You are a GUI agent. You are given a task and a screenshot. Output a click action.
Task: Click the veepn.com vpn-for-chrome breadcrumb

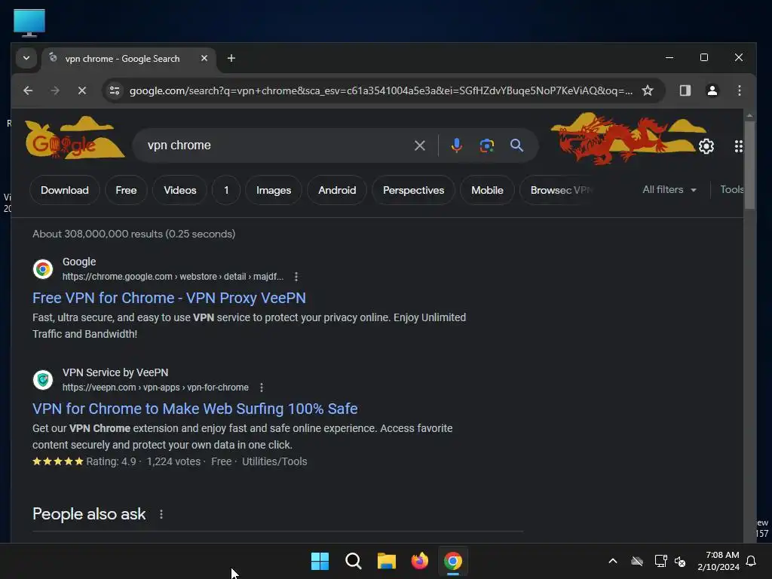click(155, 388)
